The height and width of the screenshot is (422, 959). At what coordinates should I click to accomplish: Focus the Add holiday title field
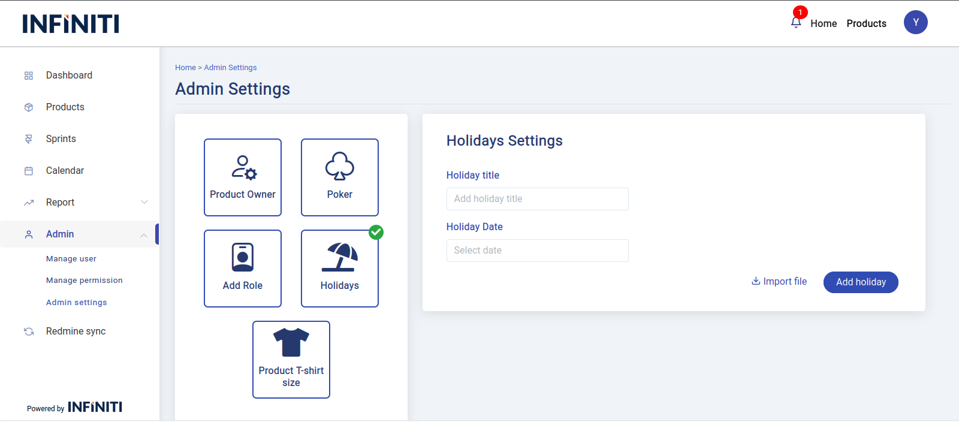537,199
